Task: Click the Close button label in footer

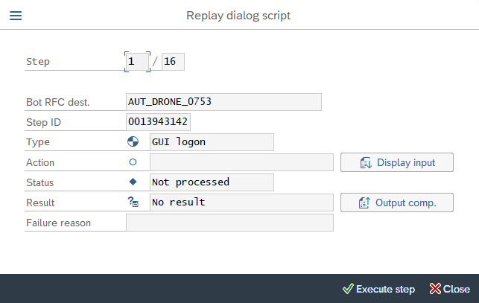Action: [x=457, y=289]
